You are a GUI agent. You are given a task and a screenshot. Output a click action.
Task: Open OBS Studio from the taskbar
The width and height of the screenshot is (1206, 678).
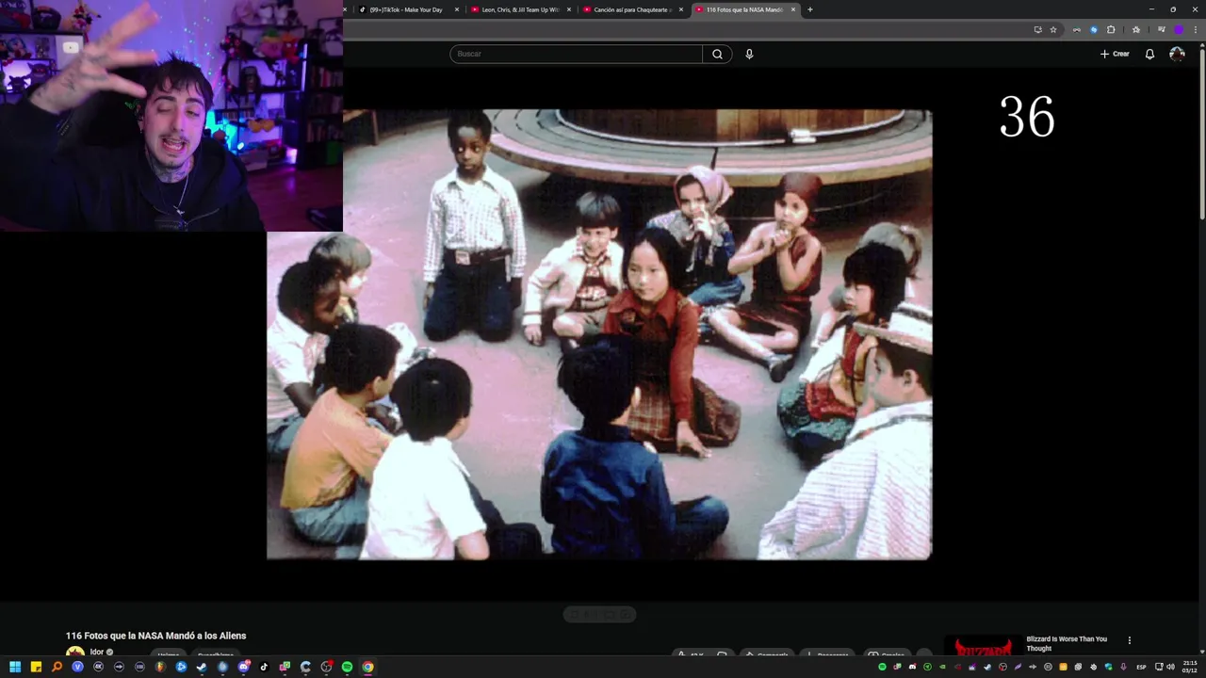[326, 667]
